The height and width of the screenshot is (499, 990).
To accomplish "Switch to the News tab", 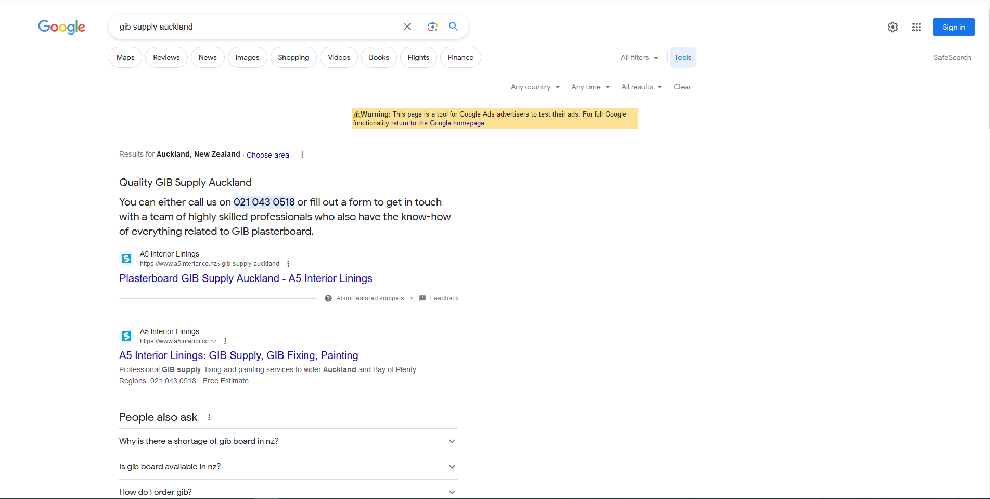I will 208,57.
